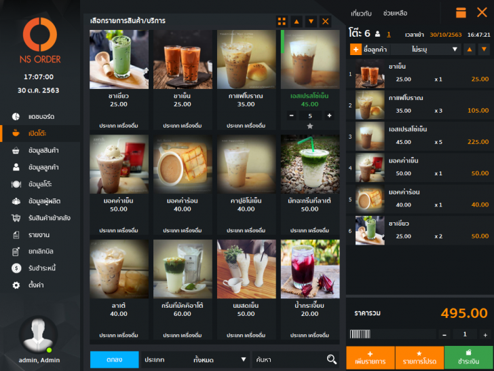Click the person icon next to โต๊ะ 6
494x371 pixels.
tap(377, 34)
